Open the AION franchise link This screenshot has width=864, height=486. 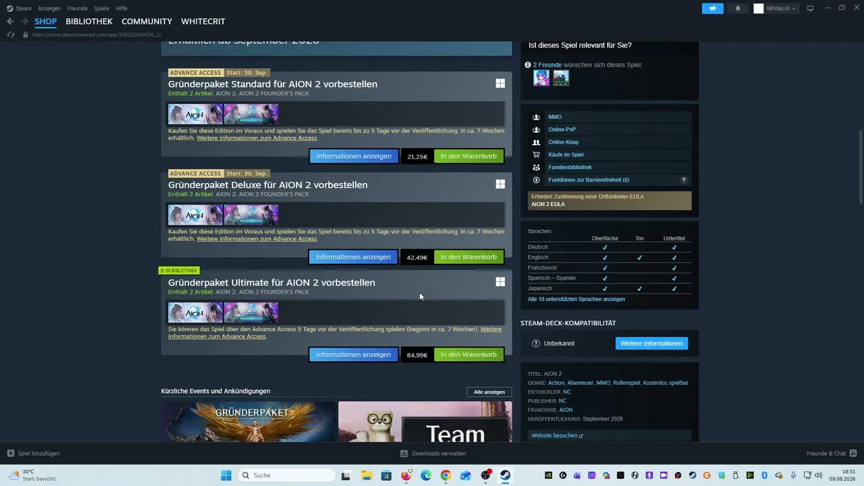(x=566, y=410)
